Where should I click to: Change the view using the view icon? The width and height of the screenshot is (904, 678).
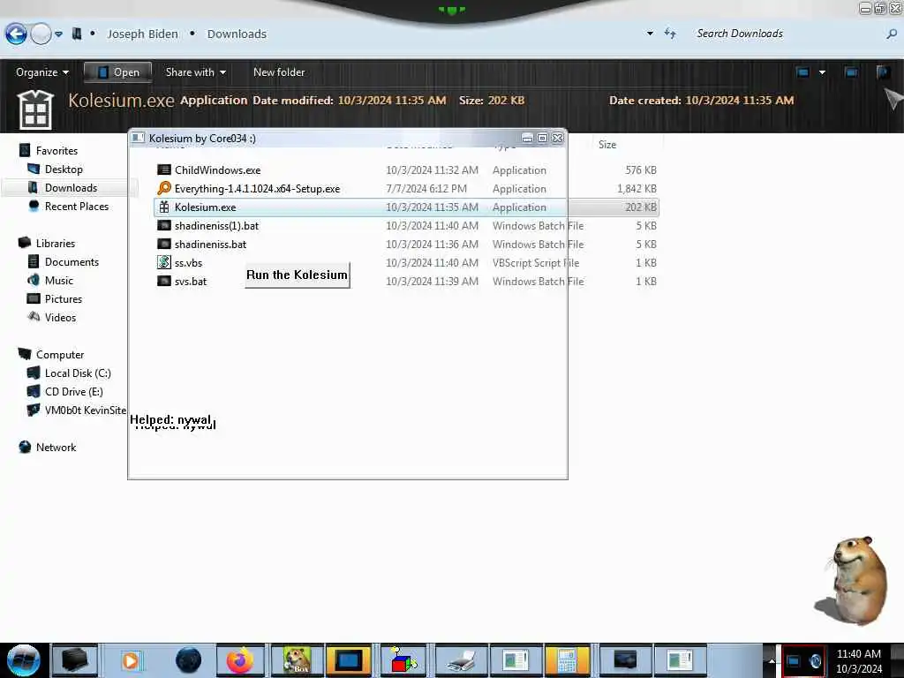(802, 72)
